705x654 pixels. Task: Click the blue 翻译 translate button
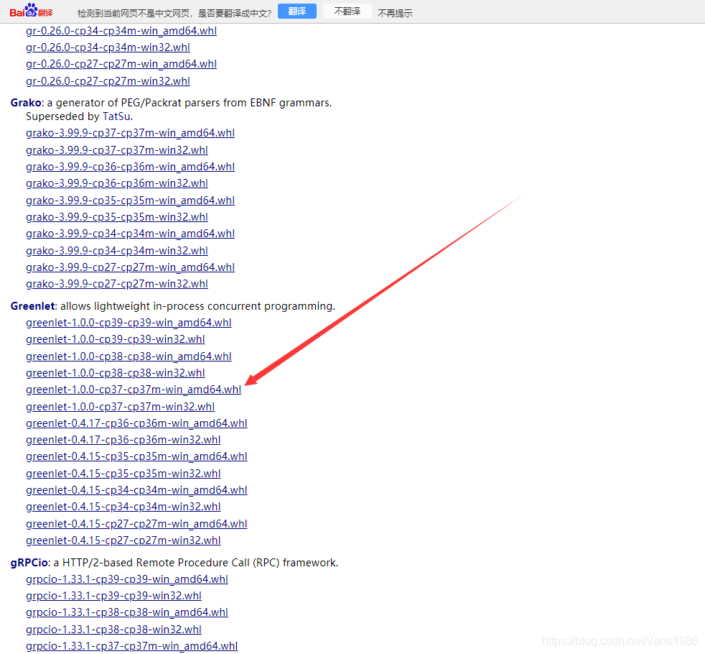click(x=297, y=11)
